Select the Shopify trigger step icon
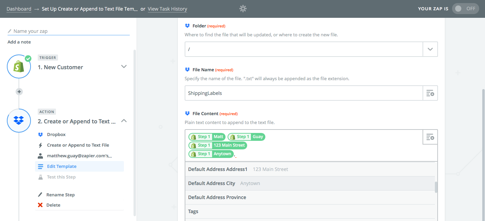 tap(19, 66)
